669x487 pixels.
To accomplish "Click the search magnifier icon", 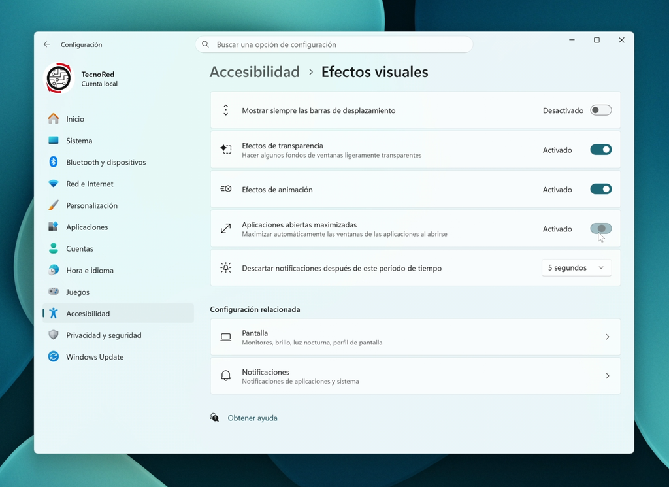I will [x=205, y=44].
